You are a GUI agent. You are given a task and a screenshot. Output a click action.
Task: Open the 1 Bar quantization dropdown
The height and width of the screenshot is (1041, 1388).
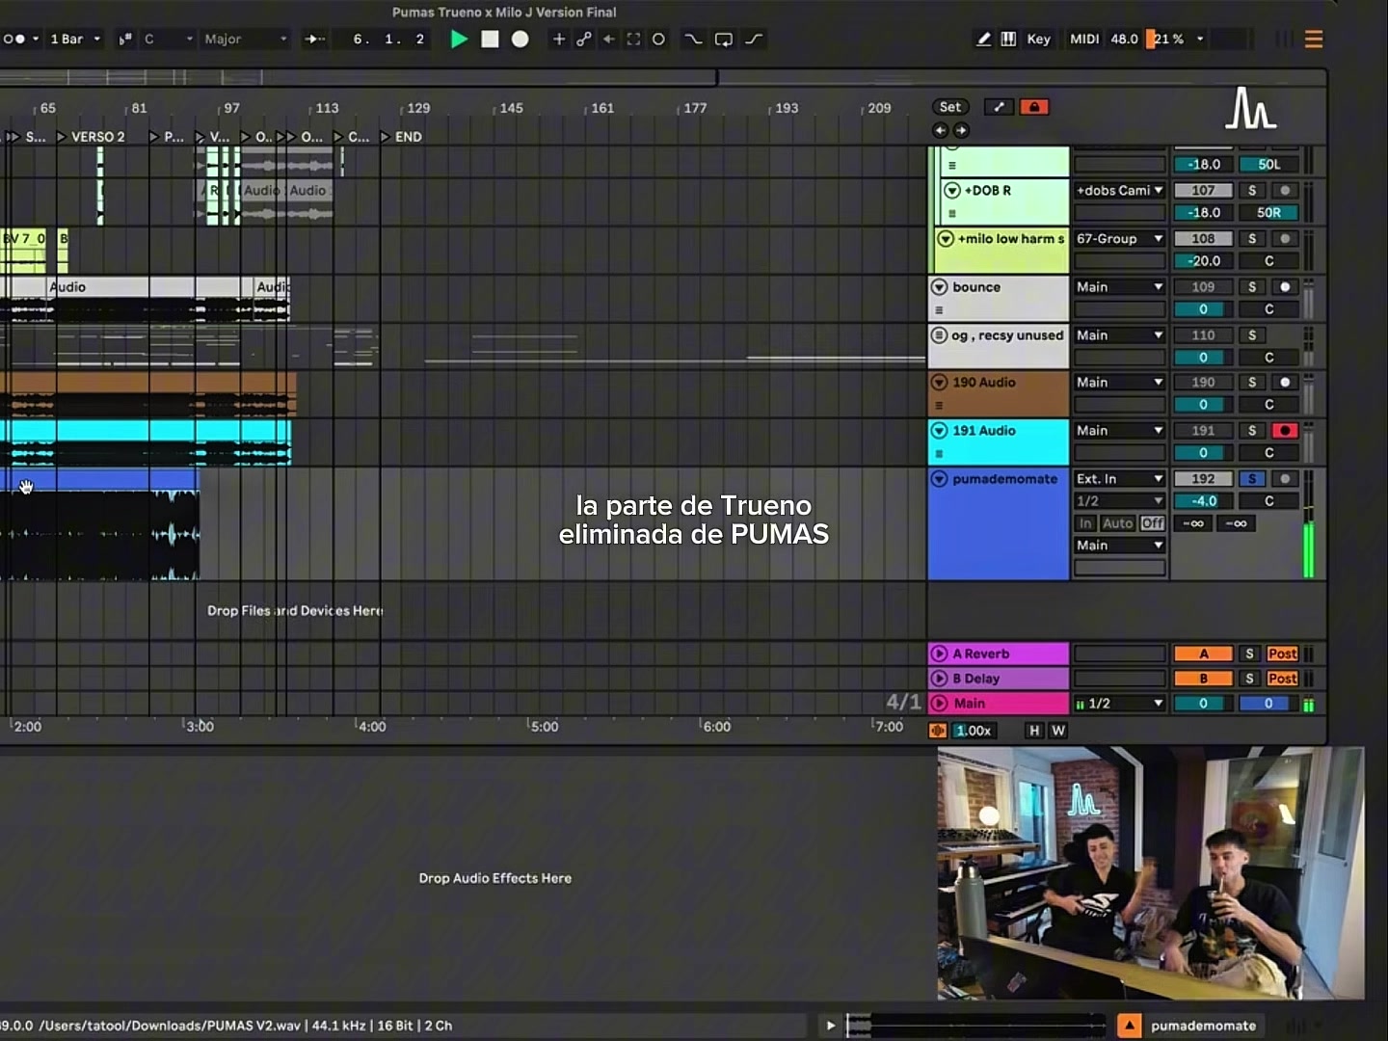(x=75, y=40)
